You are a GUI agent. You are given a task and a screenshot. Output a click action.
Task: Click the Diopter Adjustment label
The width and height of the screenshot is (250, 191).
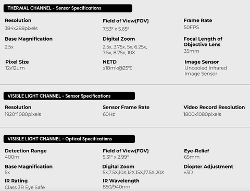(208, 166)
